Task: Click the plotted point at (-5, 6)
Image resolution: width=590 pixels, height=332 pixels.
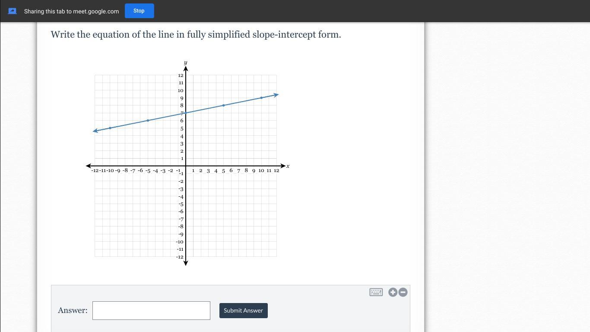Action: pos(148,120)
